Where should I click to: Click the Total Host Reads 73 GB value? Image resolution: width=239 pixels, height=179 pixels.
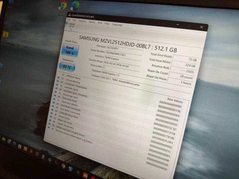[185, 59]
